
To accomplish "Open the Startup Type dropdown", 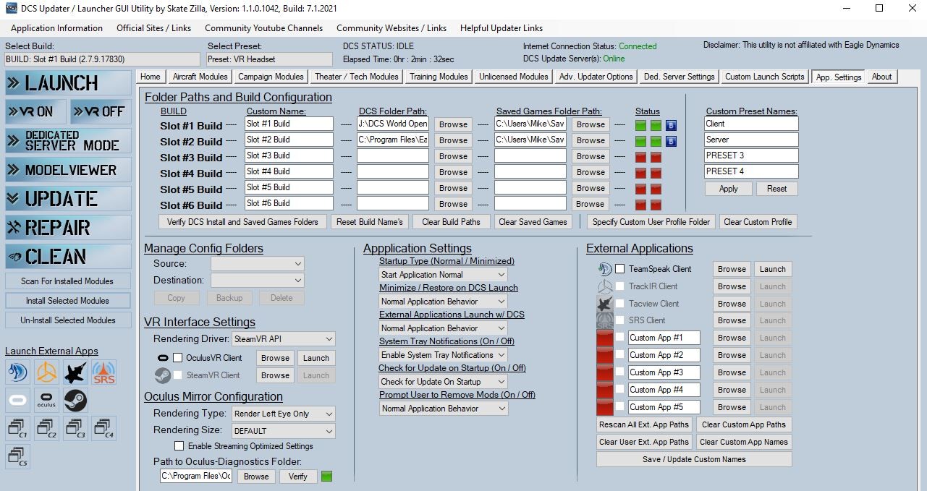I will (x=444, y=275).
